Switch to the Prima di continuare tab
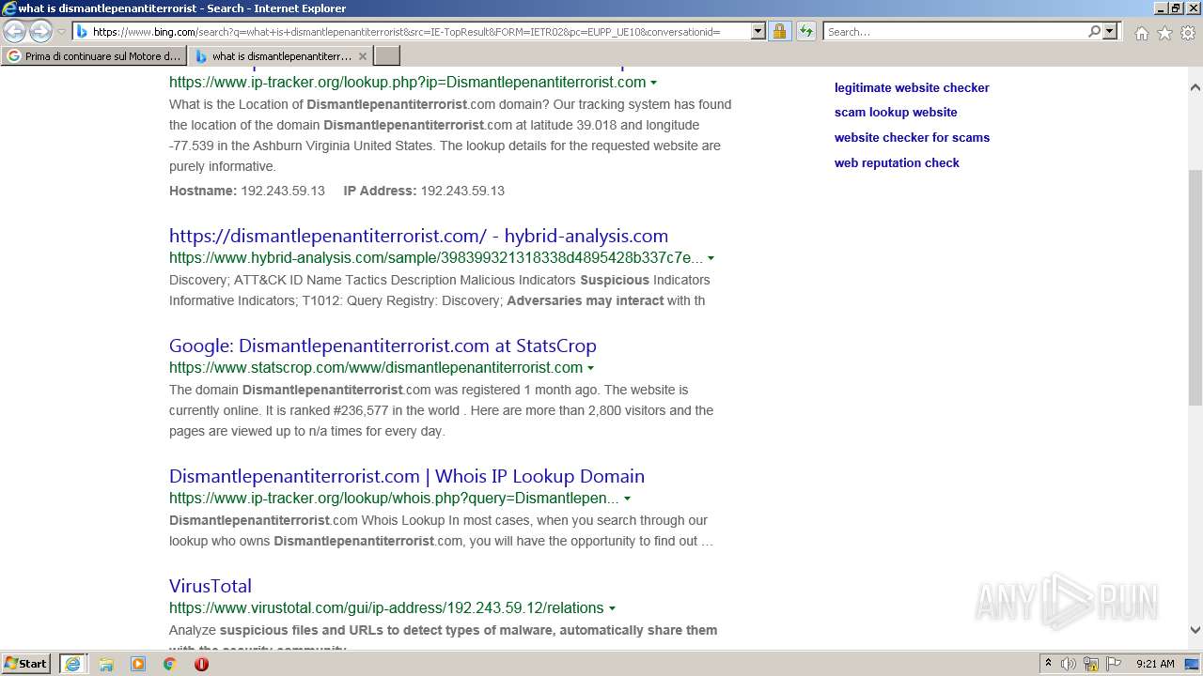 point(94,56)
